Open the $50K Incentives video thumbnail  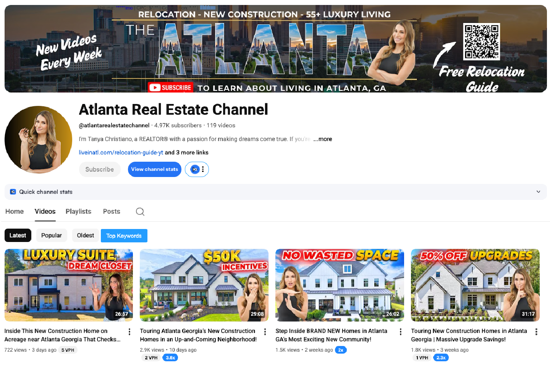pyautogui.click(x=204, y=285)
